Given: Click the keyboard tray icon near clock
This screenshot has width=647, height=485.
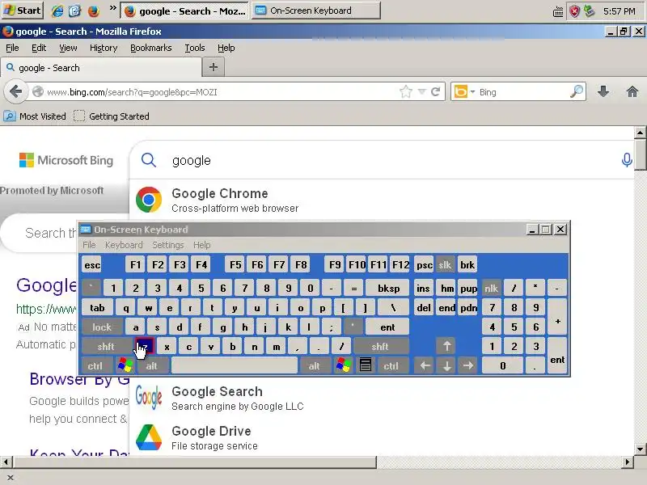Looking at the screenshot, I should click(558, 12).
